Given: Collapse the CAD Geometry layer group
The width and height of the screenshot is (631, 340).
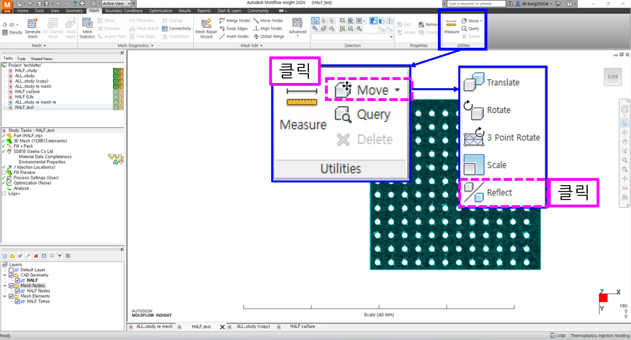Looking at the screenshot, I should click(x=5, y=275).
